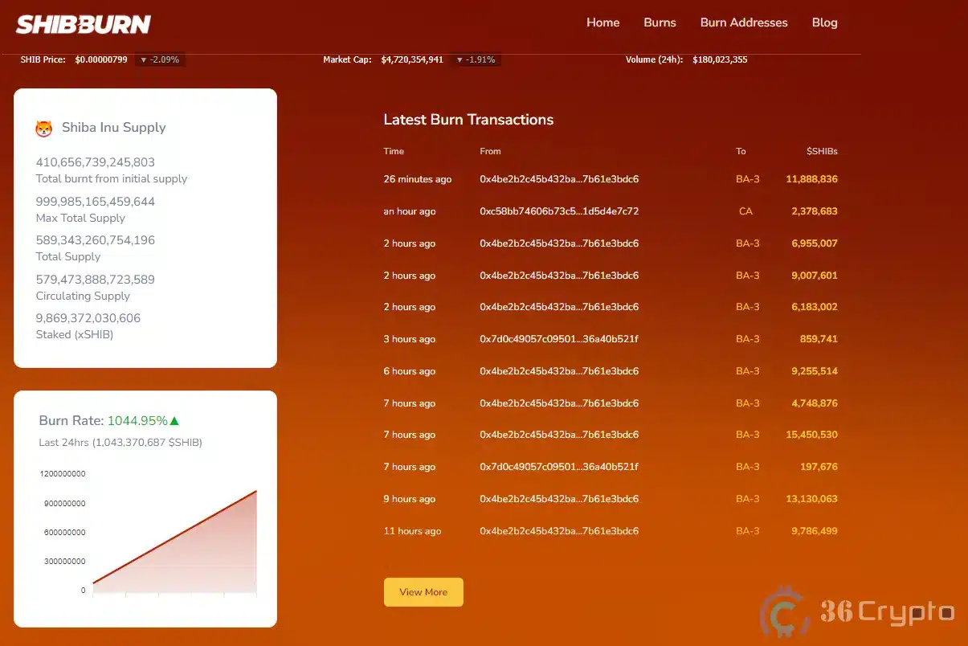
Task: Click the Shiba Inu Supply heading
Action: [114, 128]
